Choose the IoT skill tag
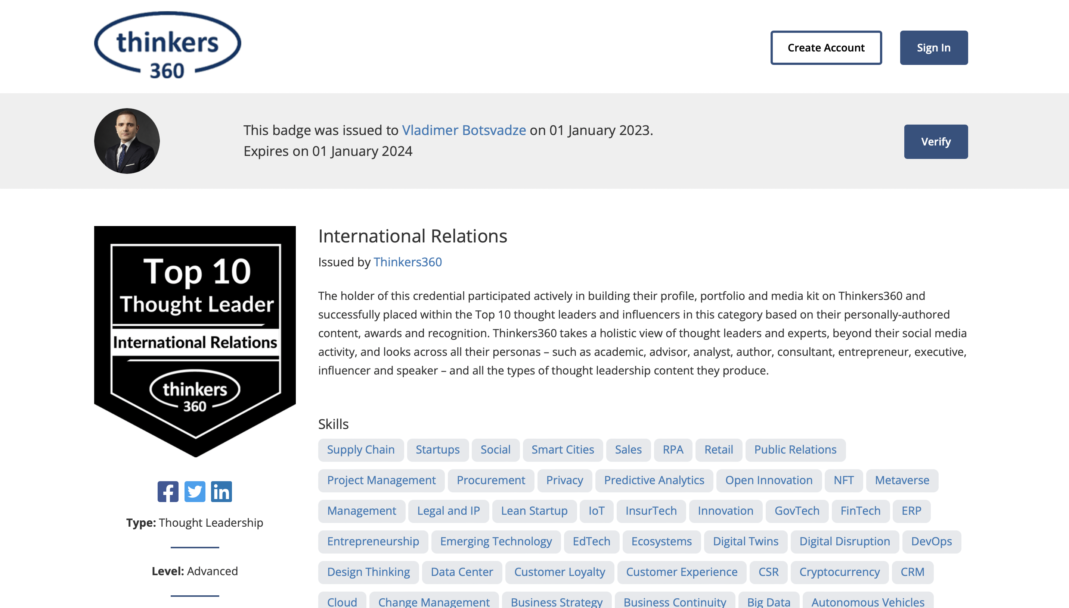Image resolution: width=1069 pixels, height=608 pixels. pyautogui.click(x=597, y=511)
